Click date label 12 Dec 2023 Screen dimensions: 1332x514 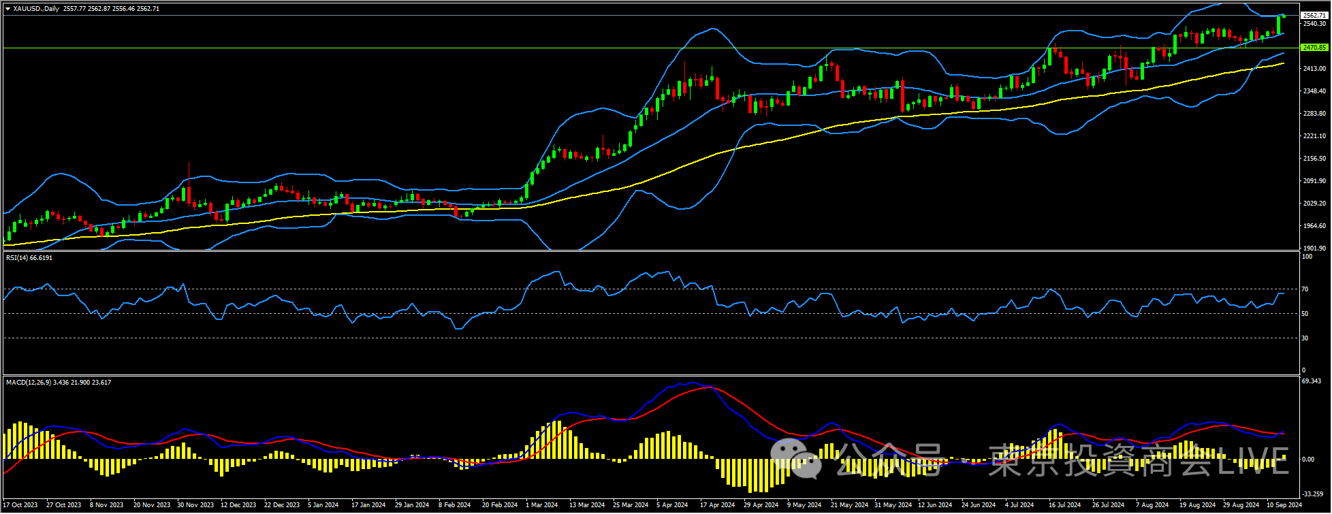238,505
